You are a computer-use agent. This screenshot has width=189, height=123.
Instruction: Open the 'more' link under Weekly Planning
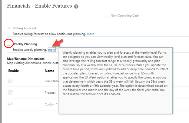[51, 50]
